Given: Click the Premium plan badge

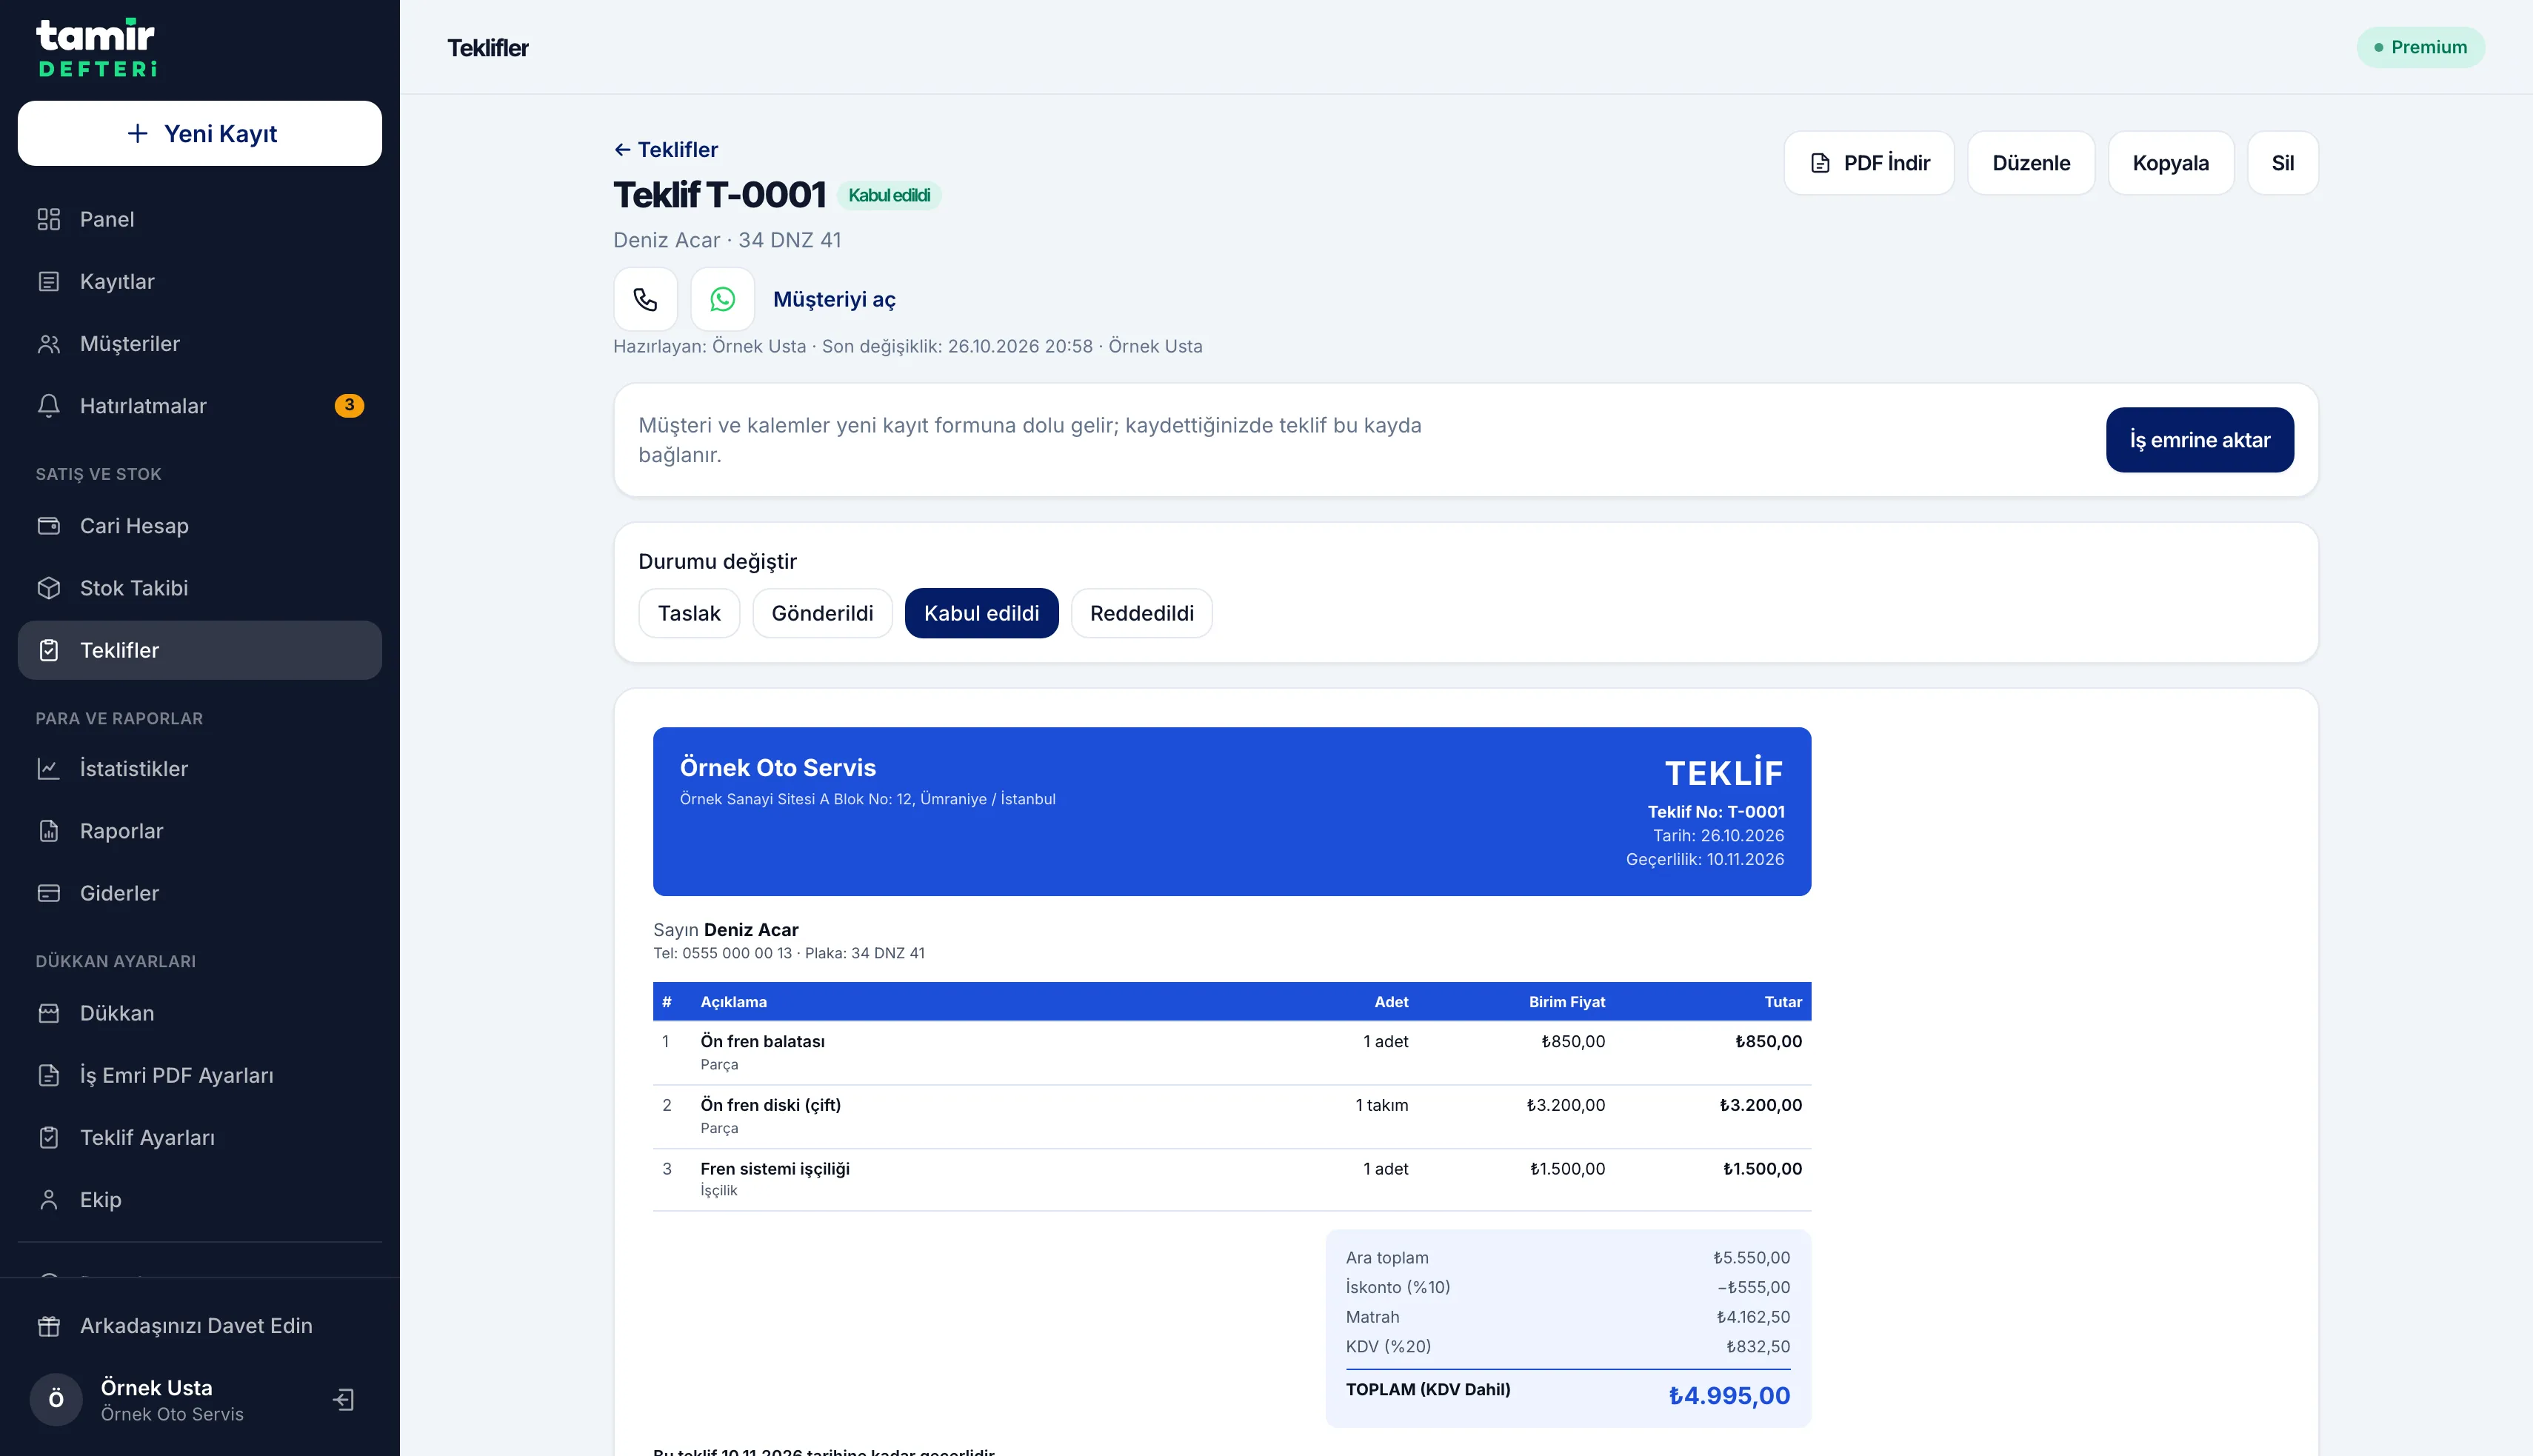Looking at the screenshot, I should click(2420, 47).
